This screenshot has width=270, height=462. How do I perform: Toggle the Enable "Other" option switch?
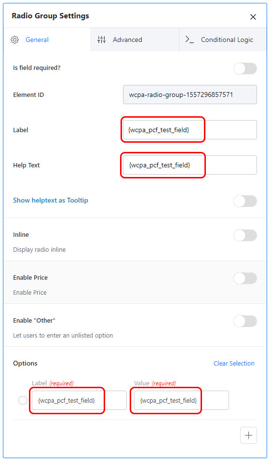tap(245, 321)
